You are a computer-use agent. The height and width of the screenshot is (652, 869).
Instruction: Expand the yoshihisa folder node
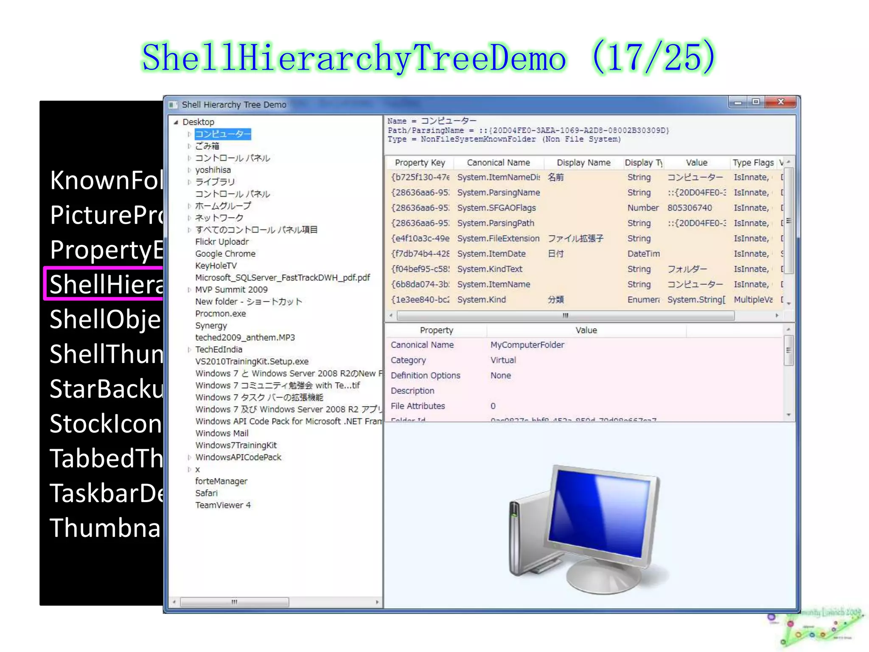coord(189,170)
